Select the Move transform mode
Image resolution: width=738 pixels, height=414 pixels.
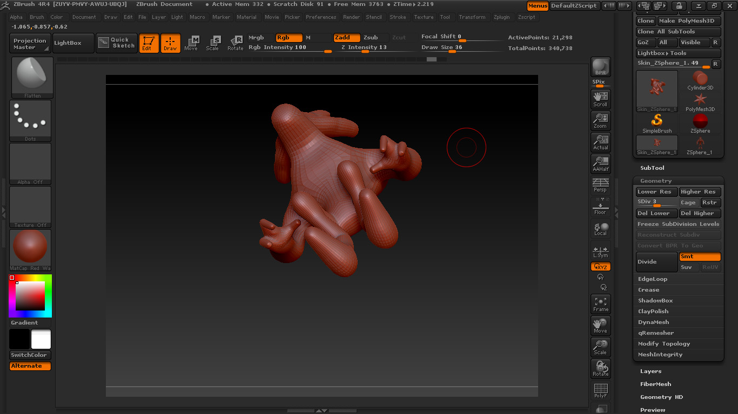[191, 43]
